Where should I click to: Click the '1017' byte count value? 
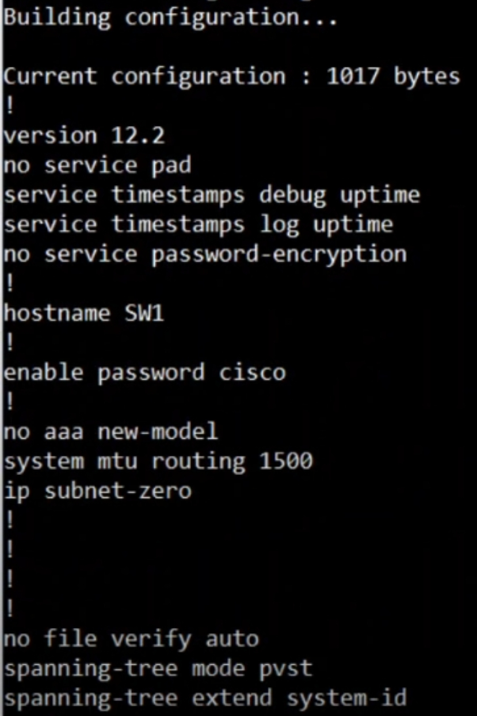tap(353, 76)
